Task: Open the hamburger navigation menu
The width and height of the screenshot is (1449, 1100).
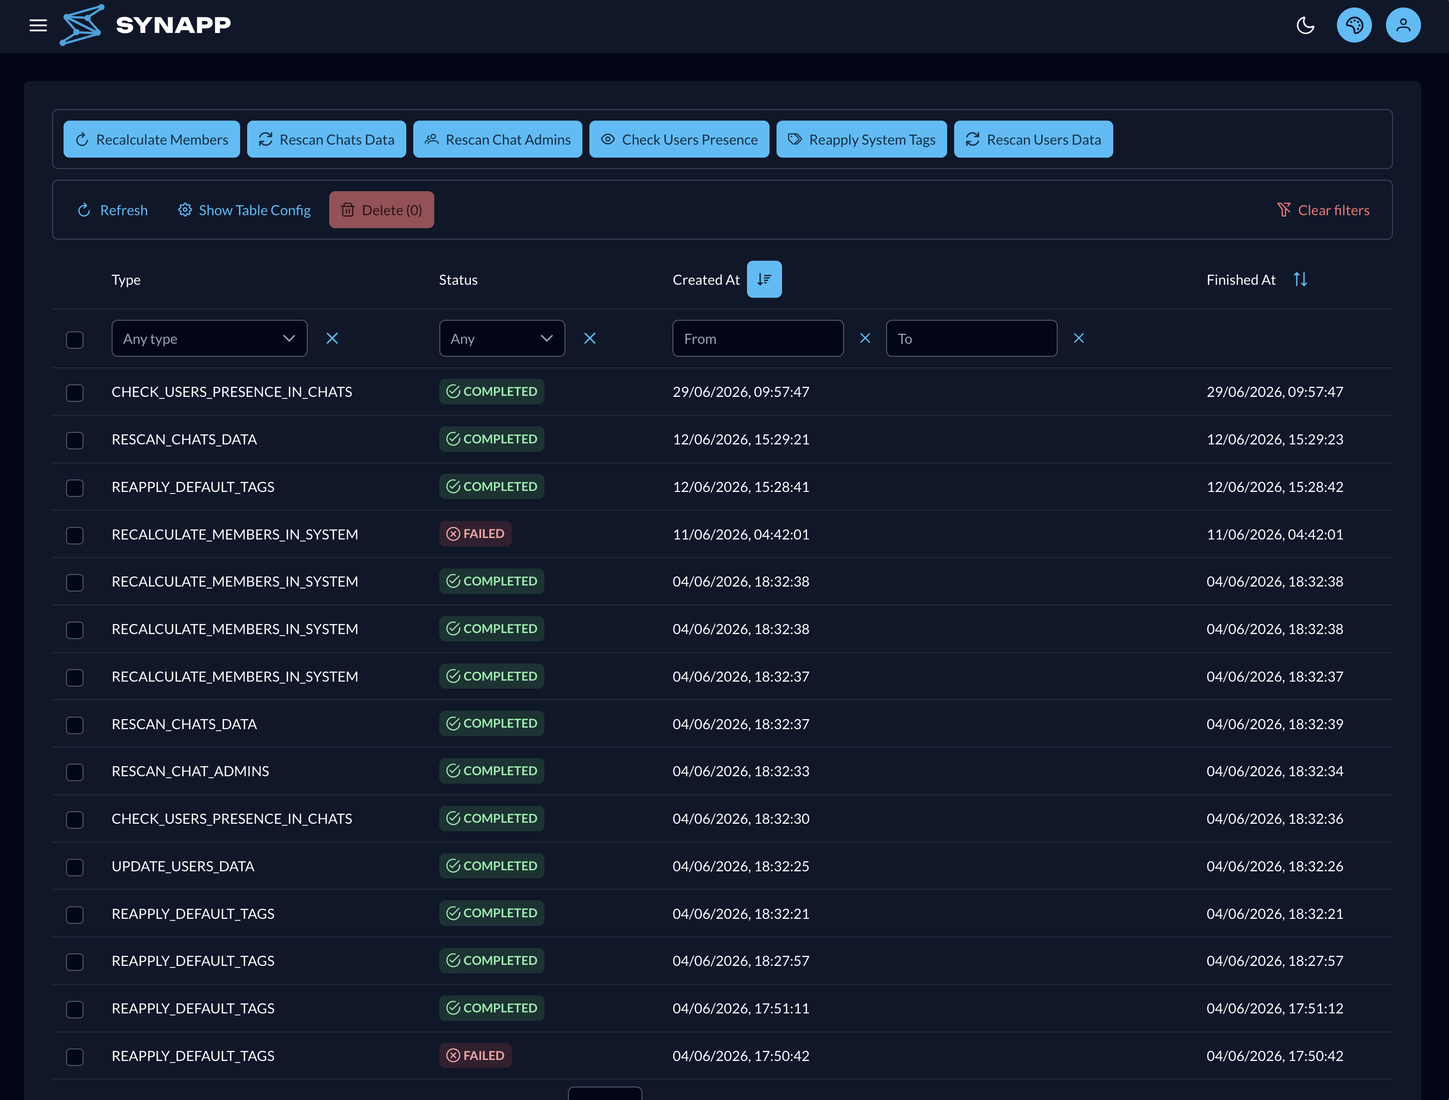Action: pos(38,26)
